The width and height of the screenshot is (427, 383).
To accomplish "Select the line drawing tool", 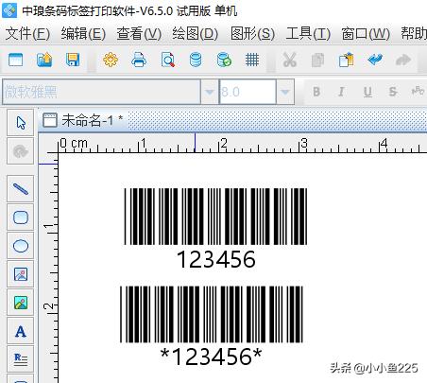I will [21, 189].
